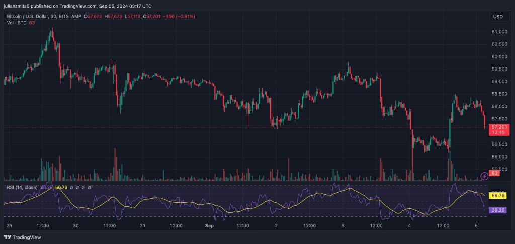Click the 3 date label on time axis
Viewport: 515px width, 244px height.
[342, 226]
